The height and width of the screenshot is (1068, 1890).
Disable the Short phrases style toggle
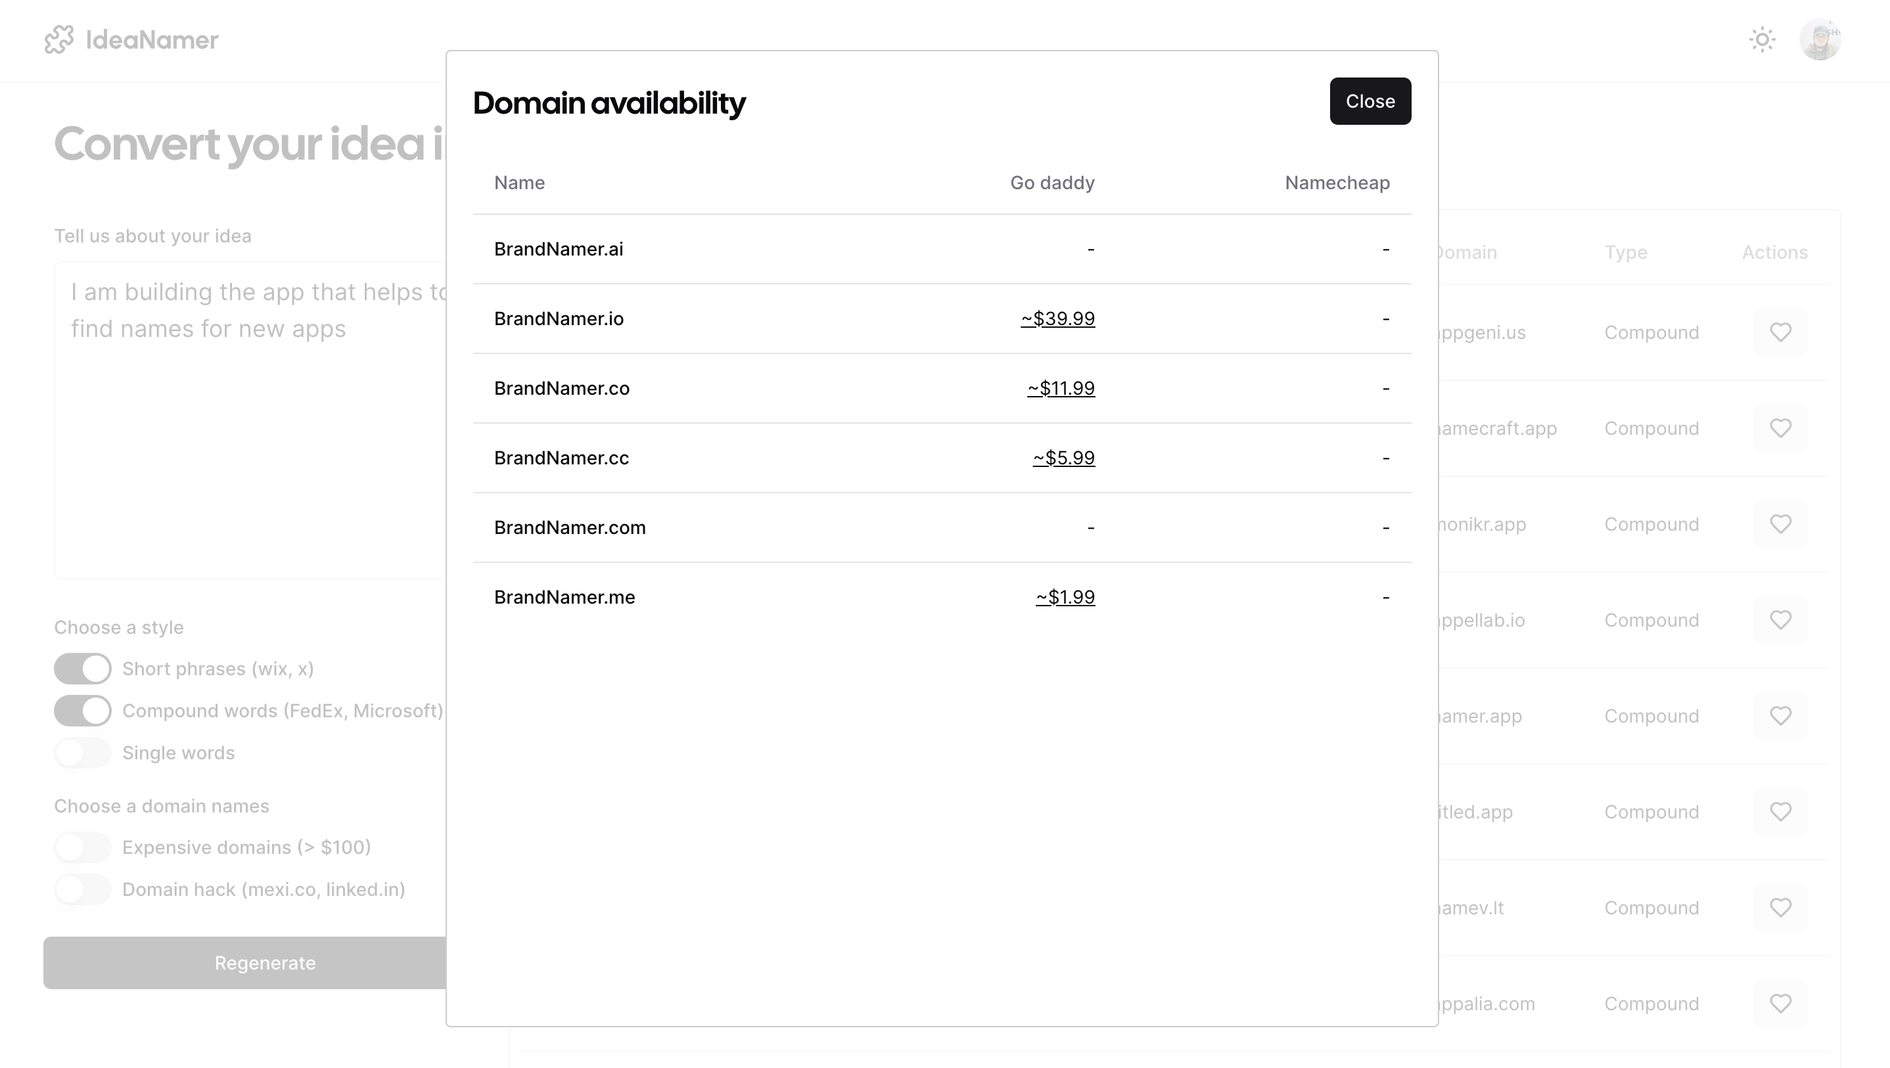click(x=82, y=669)
